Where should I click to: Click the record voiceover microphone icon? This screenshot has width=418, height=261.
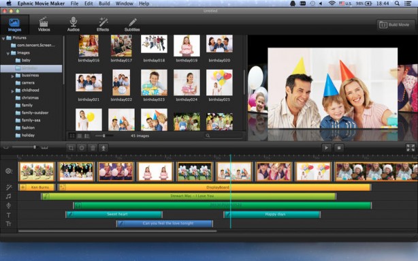(x=103, y=148)
